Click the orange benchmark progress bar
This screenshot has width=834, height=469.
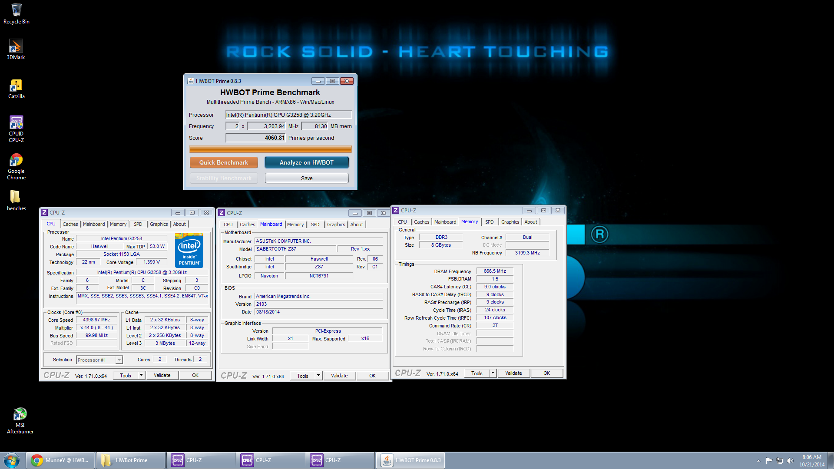tap(270, 149)
